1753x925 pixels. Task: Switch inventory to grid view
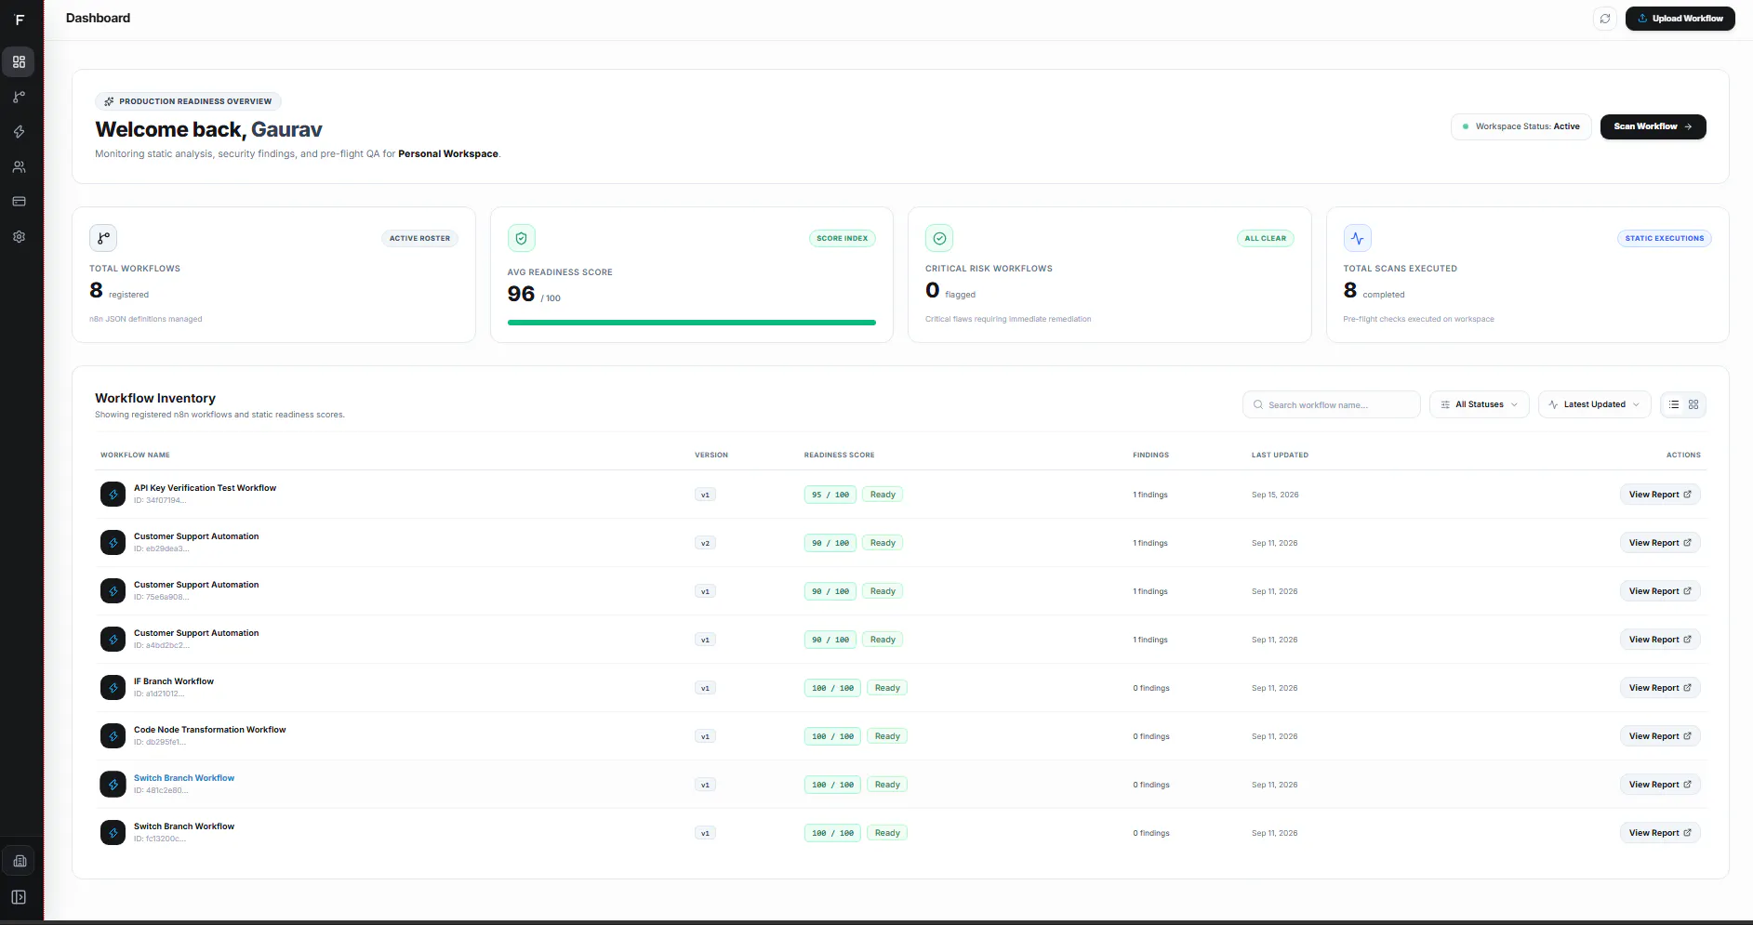tap(1693, 404)
